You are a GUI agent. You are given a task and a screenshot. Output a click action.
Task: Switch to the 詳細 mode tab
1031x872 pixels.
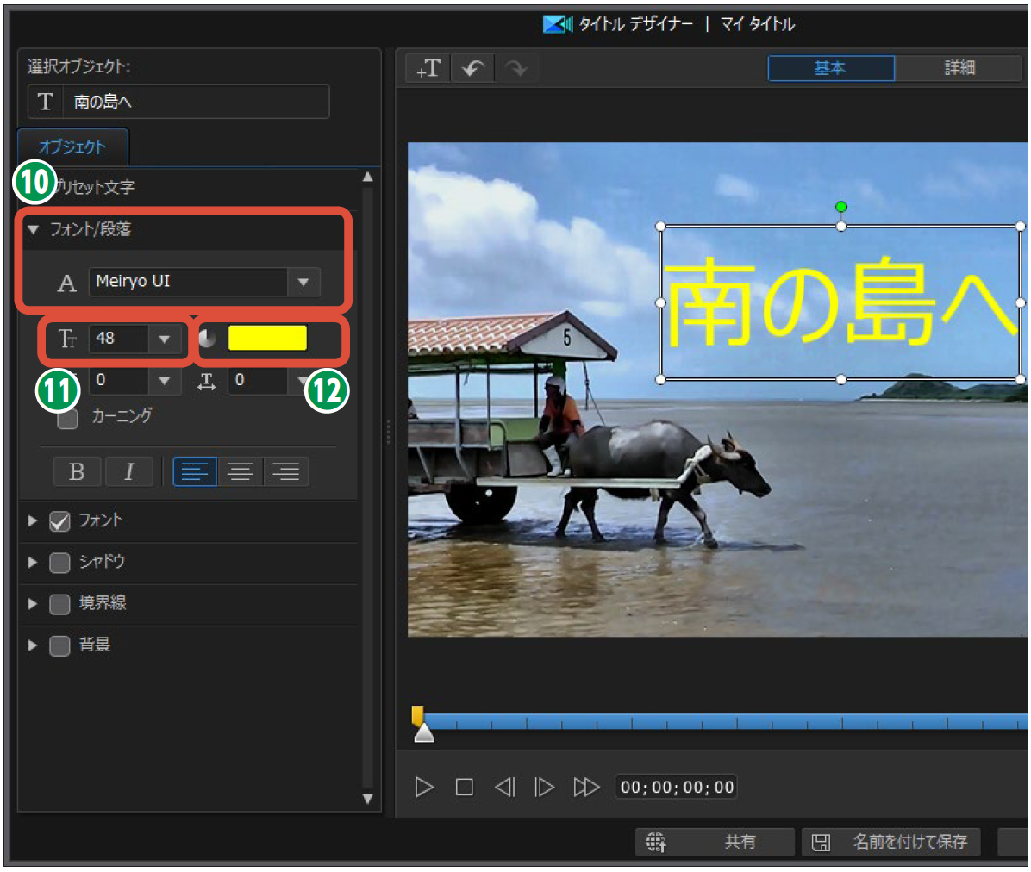[x=959, y=68]
